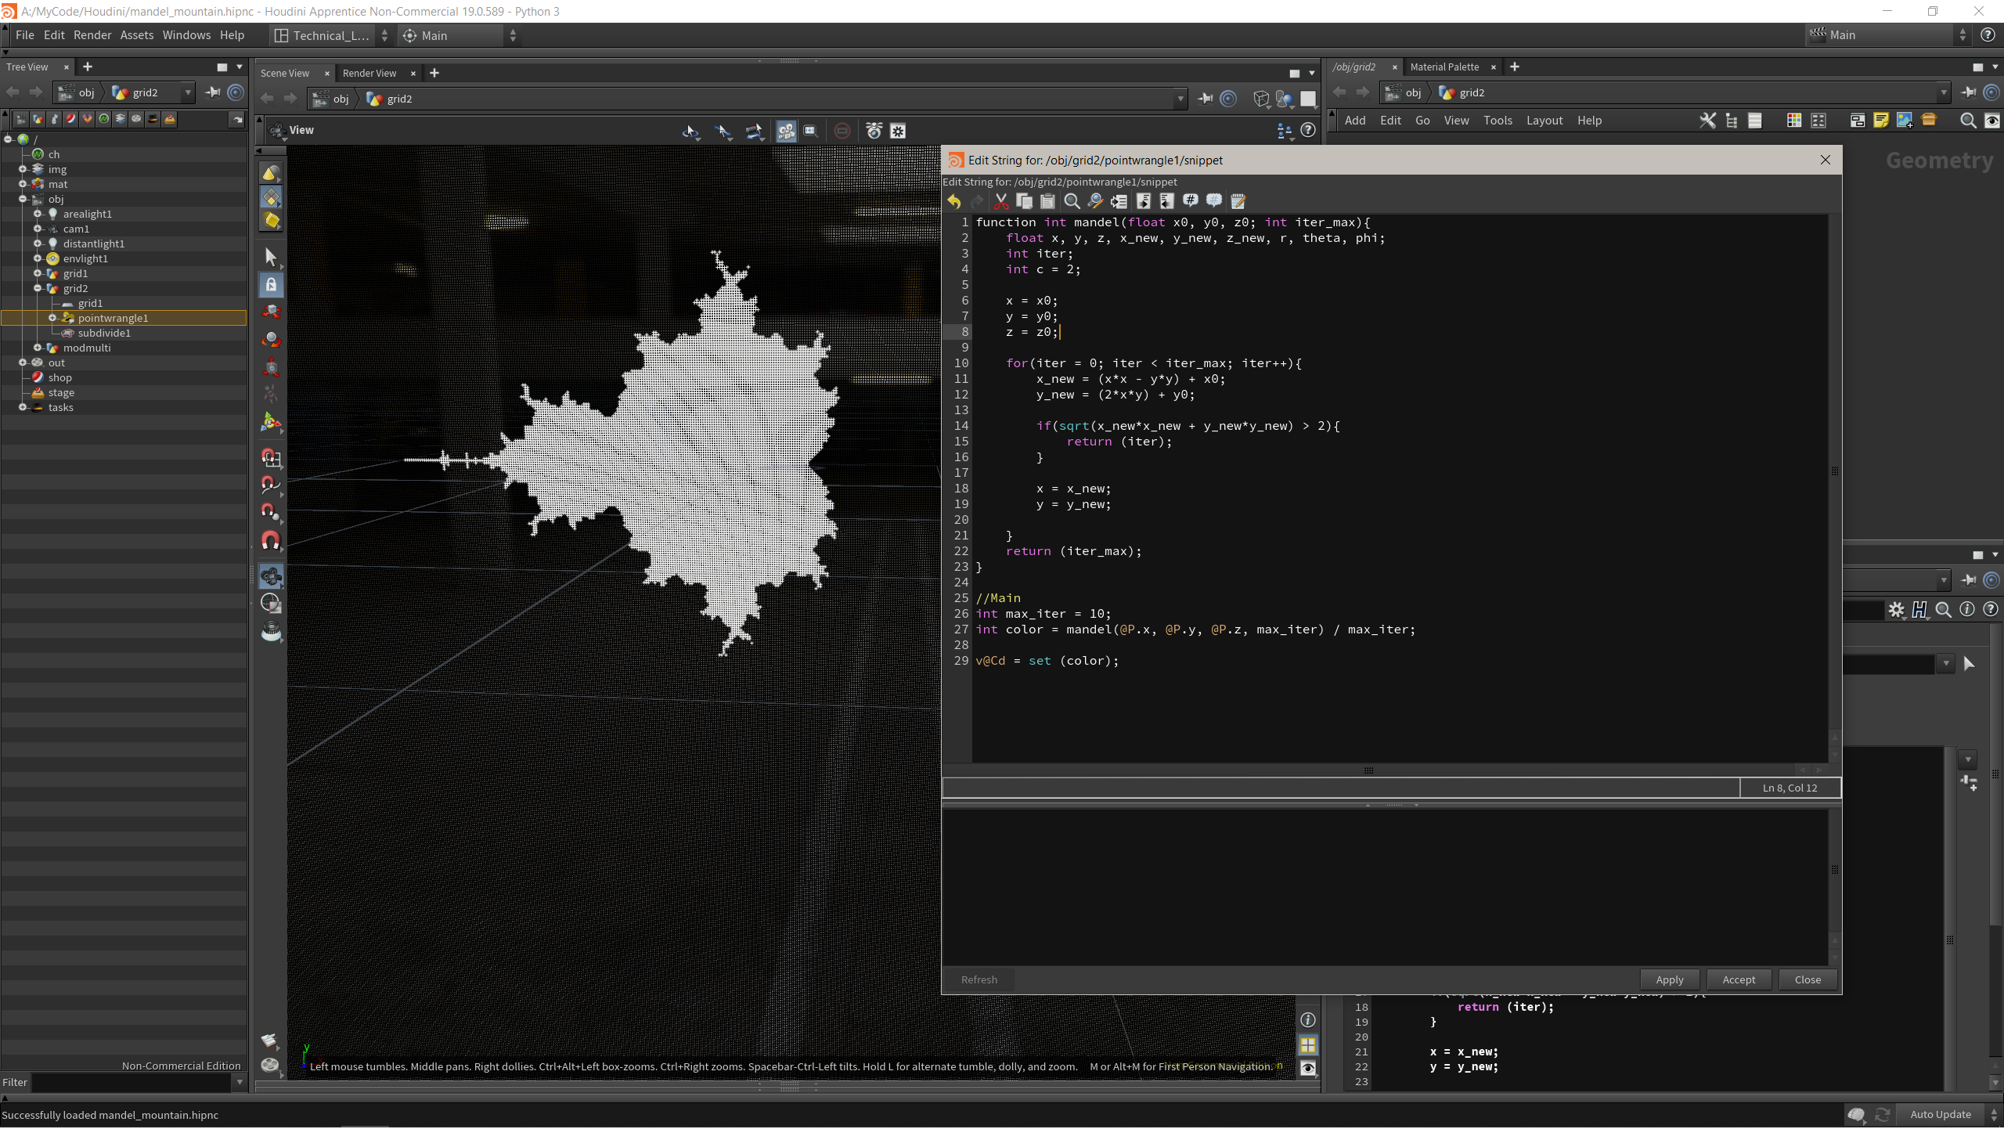Expand the img tree node
The height and width of the screenshot is (1129, 2004).
tap(23, 169)
